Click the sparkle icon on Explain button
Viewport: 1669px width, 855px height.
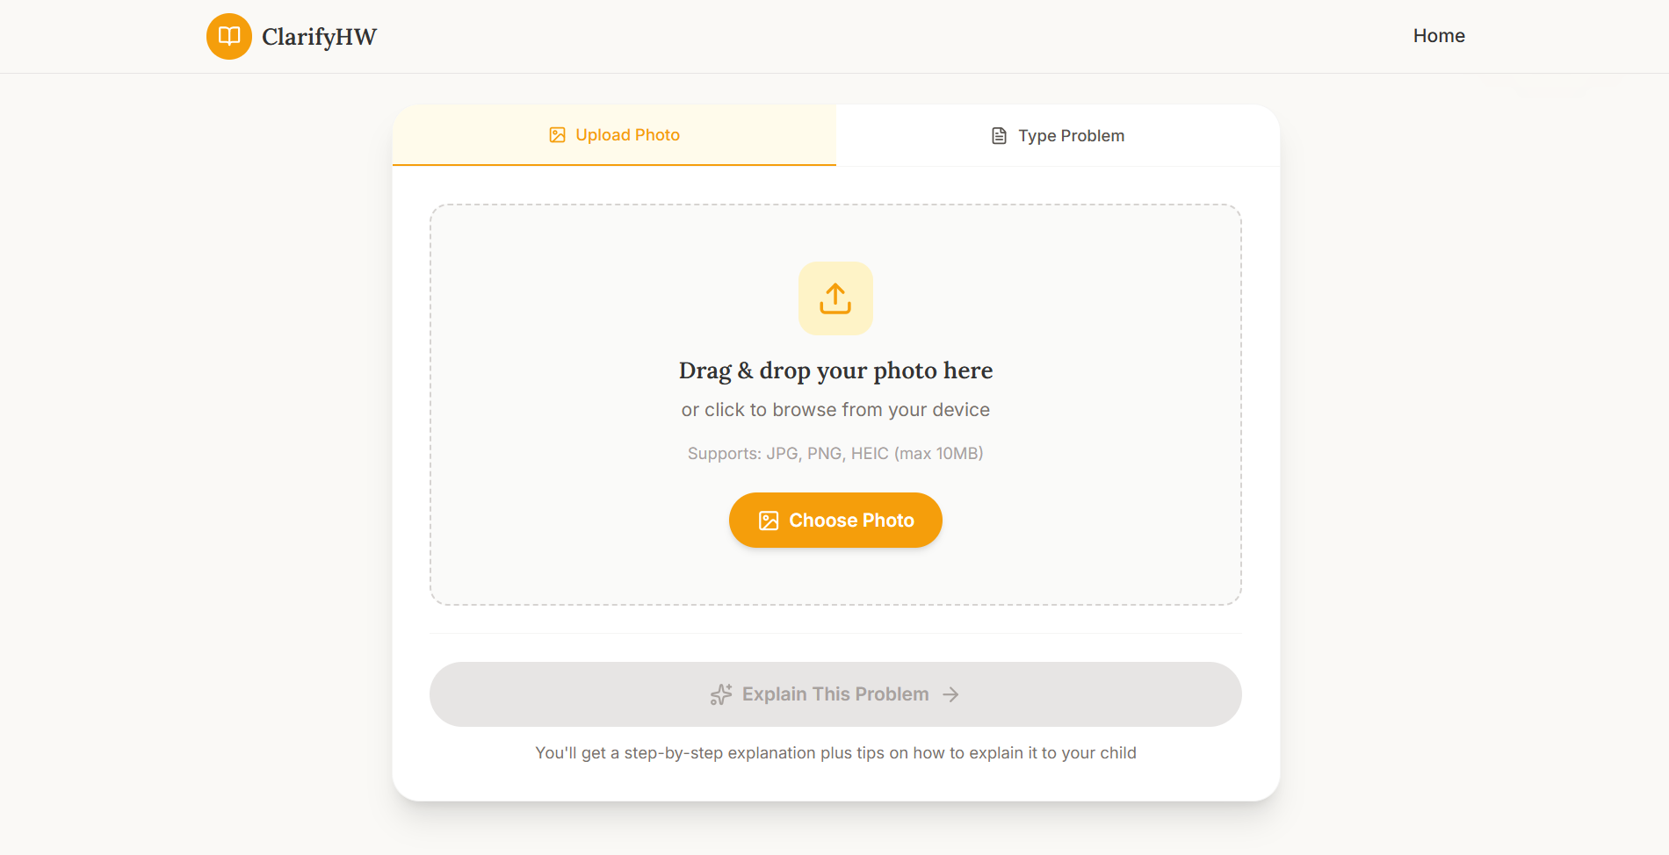(x=721, y=694)
